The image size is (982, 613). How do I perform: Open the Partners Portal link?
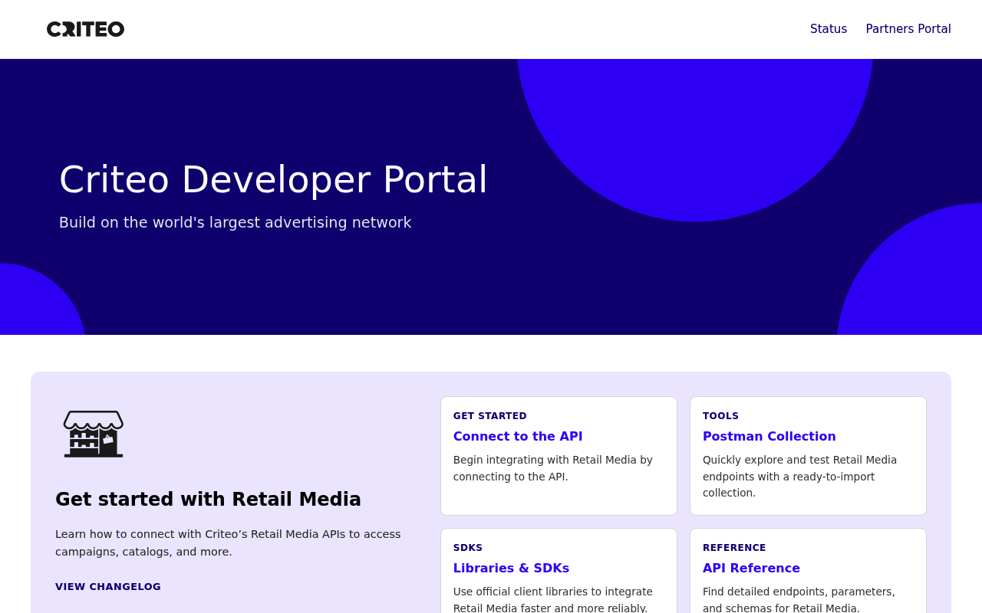point(908,29)
